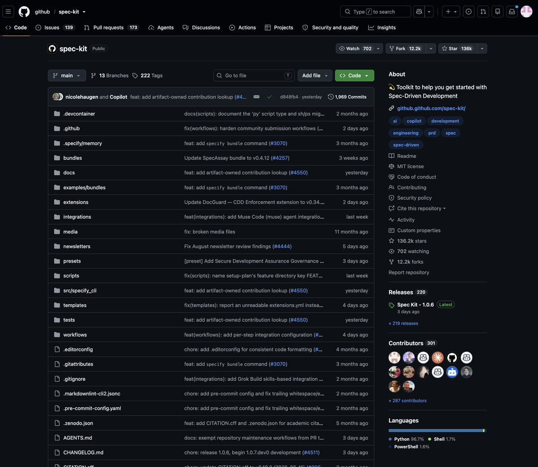Select the Python segment in languages bar
The height and width of the screenshot is (467, 538).
click(x=435, y=431)
